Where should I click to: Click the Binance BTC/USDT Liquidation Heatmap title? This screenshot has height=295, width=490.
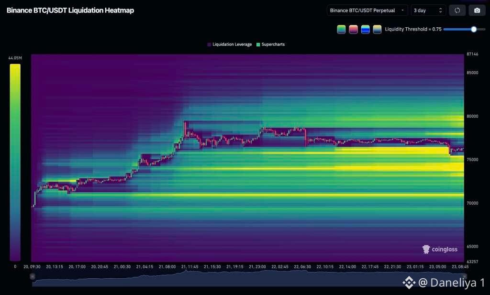[70, 11]
